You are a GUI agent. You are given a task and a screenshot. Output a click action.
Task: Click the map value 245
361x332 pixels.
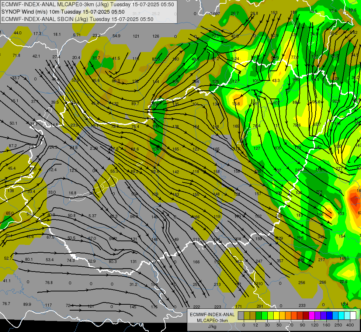click(298, 170)
